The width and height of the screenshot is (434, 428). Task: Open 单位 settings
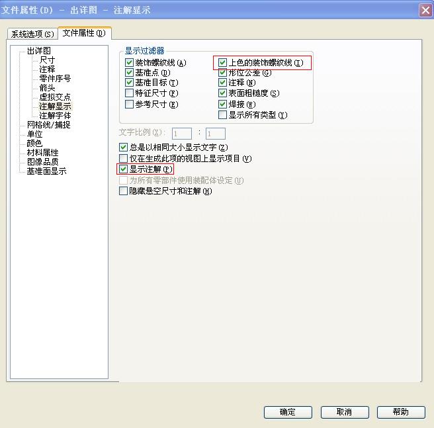tap(34, 134)
